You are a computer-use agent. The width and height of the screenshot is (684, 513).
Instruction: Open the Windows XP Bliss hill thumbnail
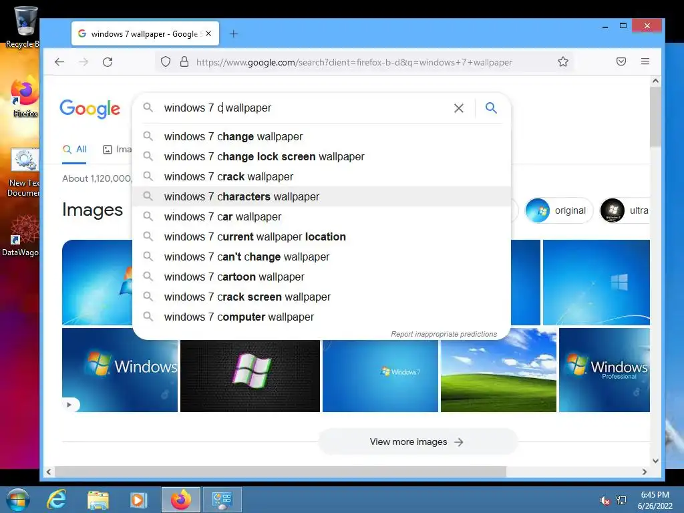pos(498,370)
